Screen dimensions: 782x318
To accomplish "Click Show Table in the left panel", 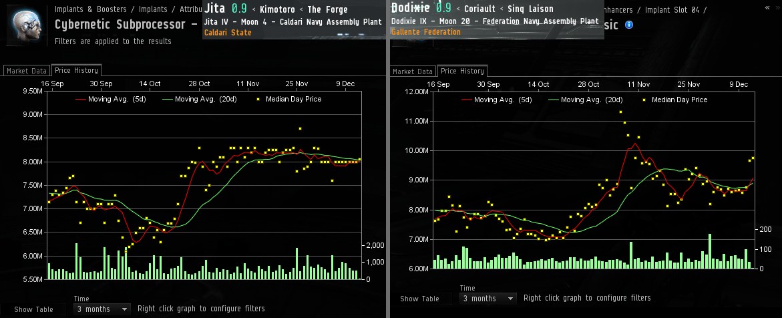I will coord(33,309).
